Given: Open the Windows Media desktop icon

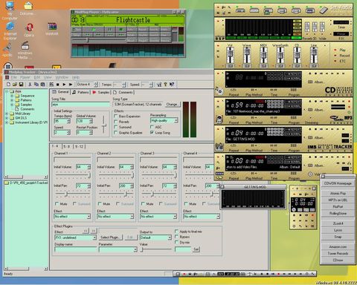Looking at the screenshot, I should click(x=25, y=46).
